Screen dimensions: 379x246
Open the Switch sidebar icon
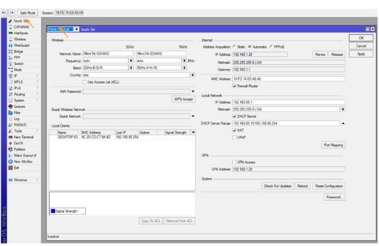pyautogui.click(x=10, y=63)
